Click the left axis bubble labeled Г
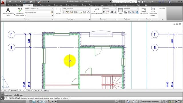 11,34
